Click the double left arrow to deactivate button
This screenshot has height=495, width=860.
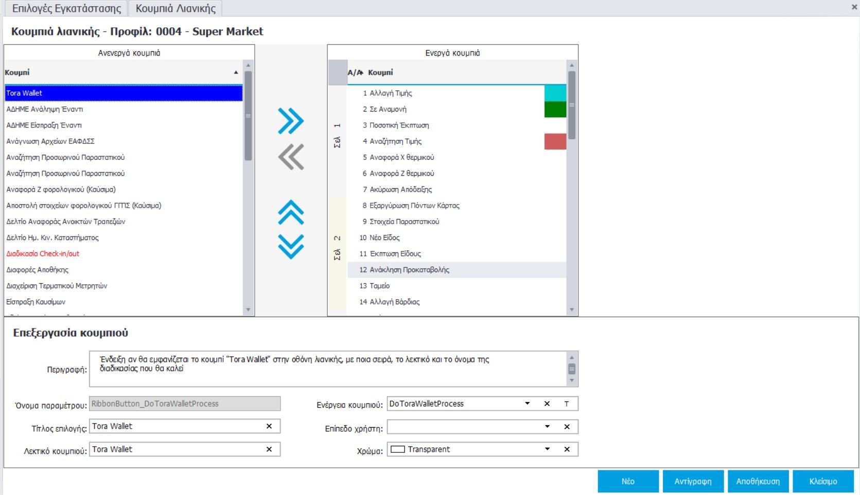[x=291, y=157]
